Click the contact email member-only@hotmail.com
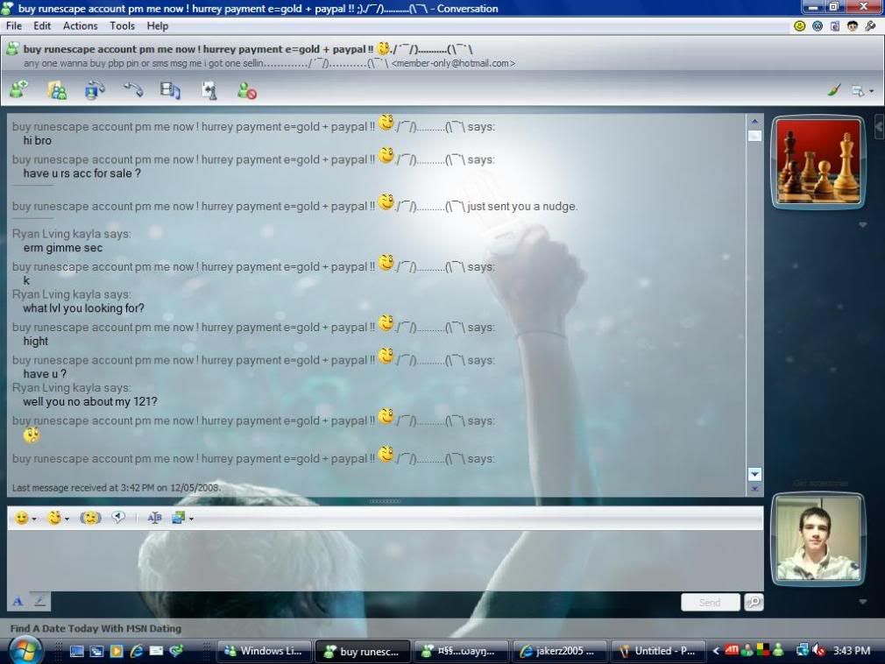 (453, 63)
